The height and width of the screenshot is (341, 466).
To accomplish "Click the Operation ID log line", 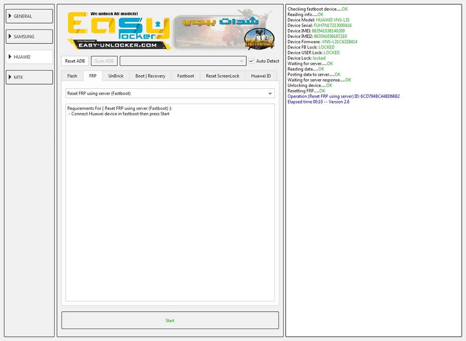I will 344,96.
